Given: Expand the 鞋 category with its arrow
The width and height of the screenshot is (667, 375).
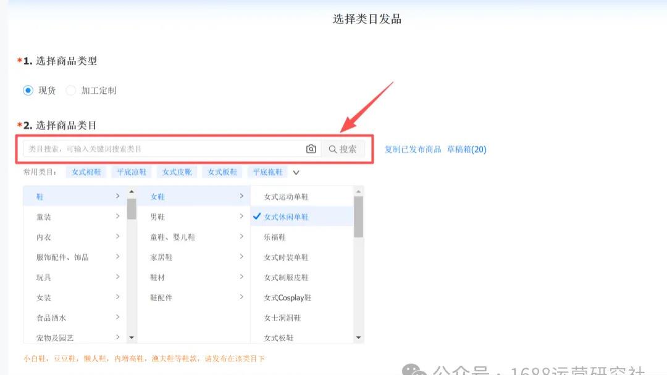Looking at the screenshot, I should point(117,196).
